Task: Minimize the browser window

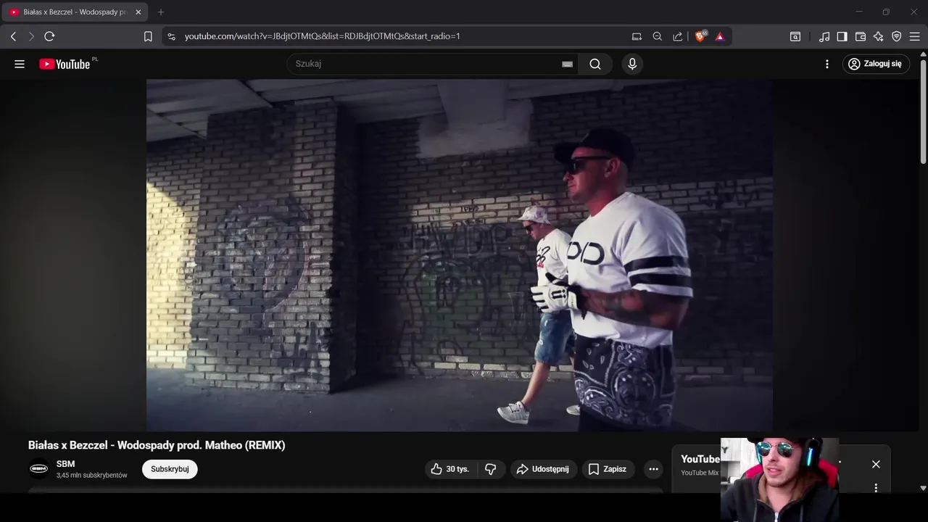Action: point(859,12)
